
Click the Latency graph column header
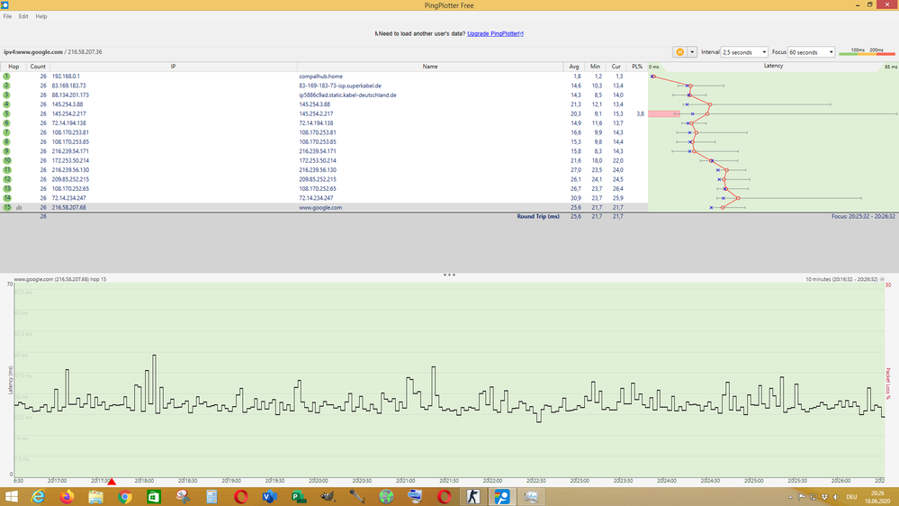point(773,66)
